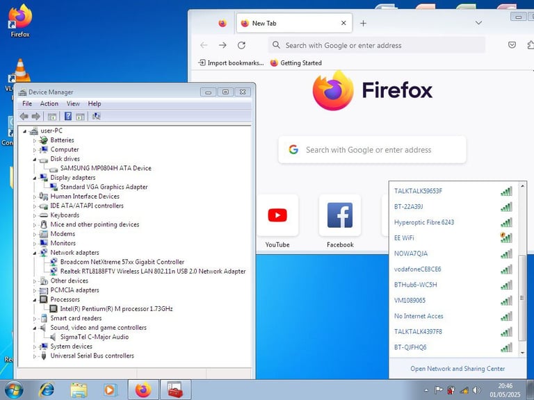The image size is (534, 400).
Task: Expand the Human Interface Devices node
Action: click(34, 197)
